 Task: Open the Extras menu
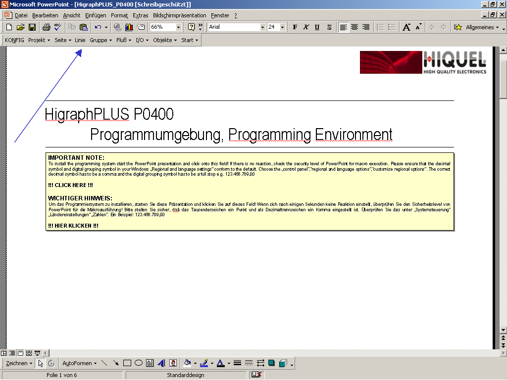(x=140, y=15)
